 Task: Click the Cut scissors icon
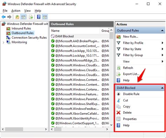click(x=118, y=100)
